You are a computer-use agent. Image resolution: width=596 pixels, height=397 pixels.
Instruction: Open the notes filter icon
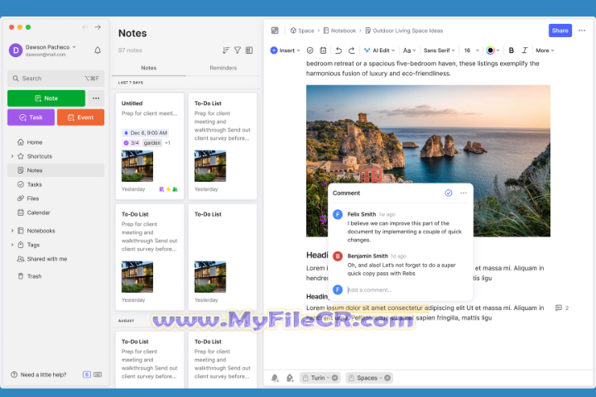coord(238,50)
